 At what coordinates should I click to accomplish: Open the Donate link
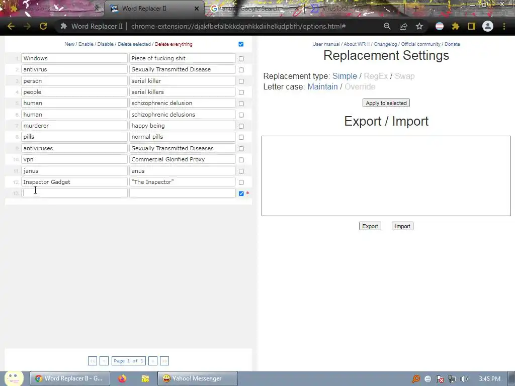(x=452, y=44)
